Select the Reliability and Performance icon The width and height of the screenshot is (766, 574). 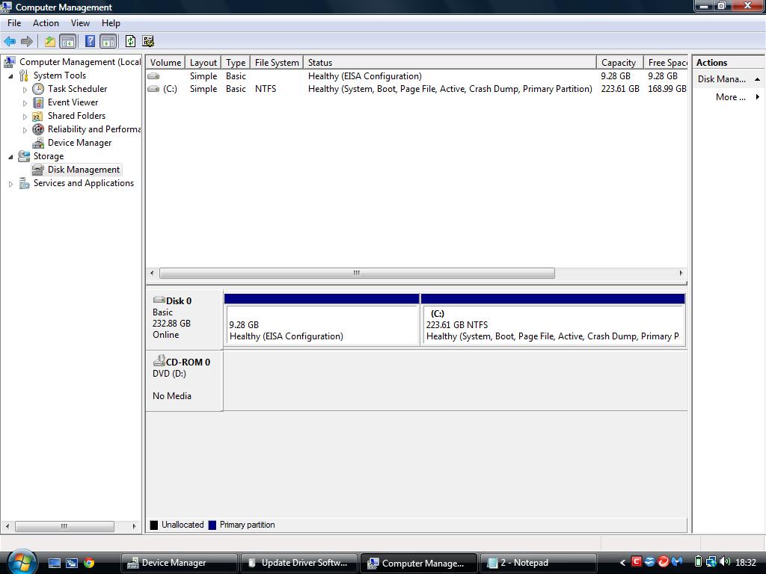[x=38, y=129]
